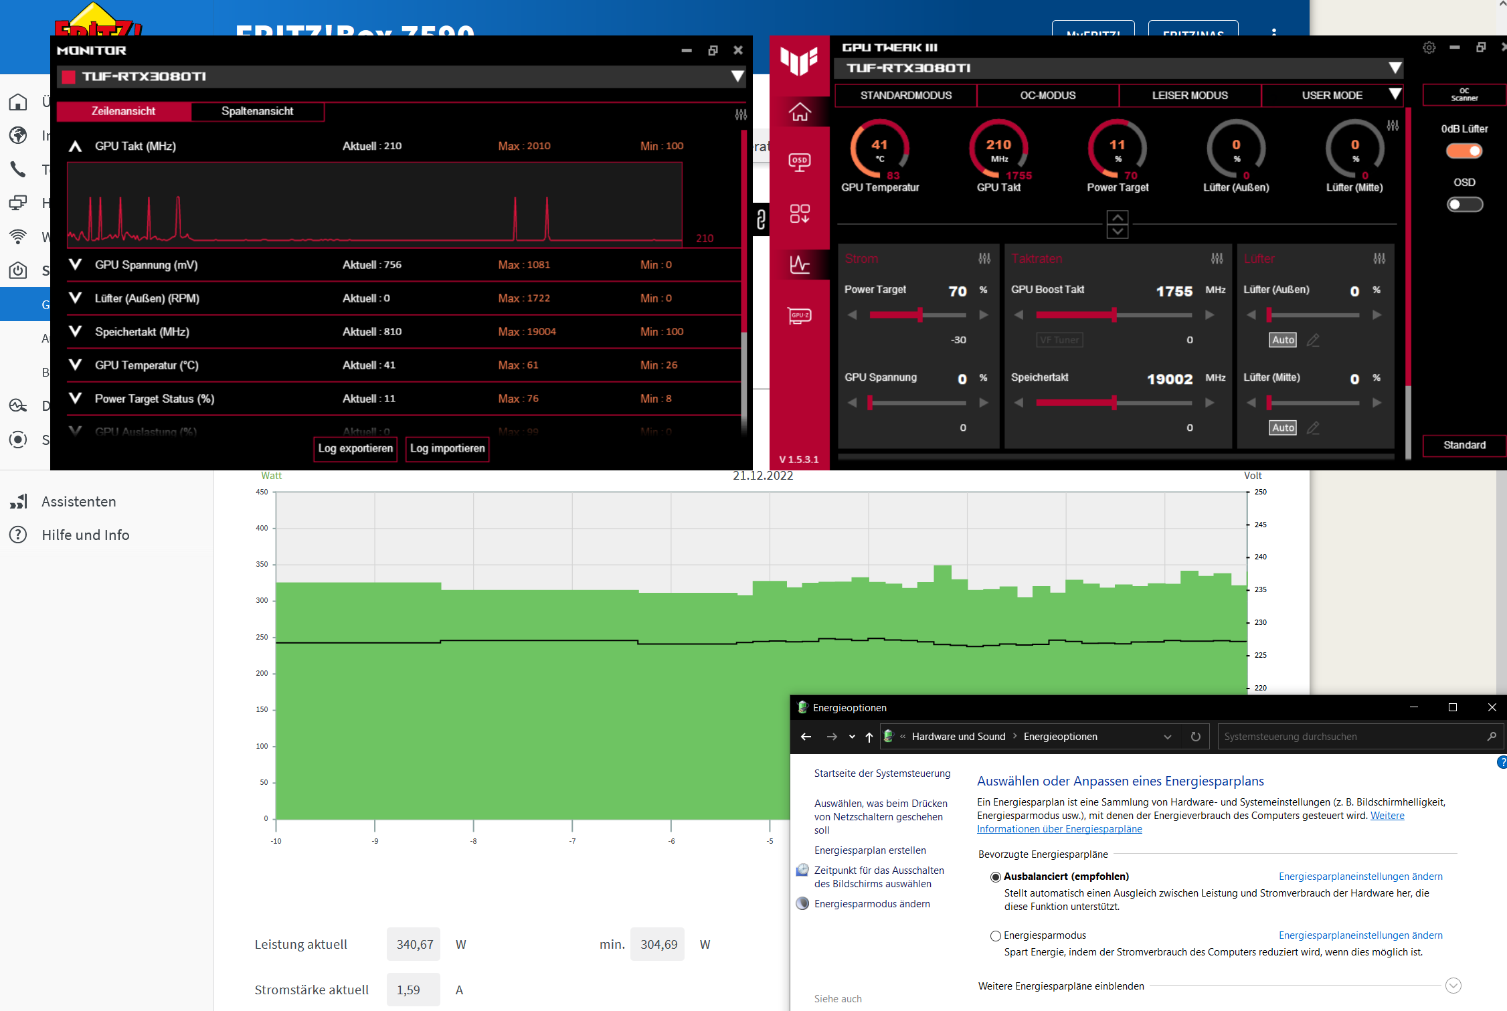Enable the OSD toggle switch
Viewport: 1507px width, 1011px height.
click(1464, 205)
